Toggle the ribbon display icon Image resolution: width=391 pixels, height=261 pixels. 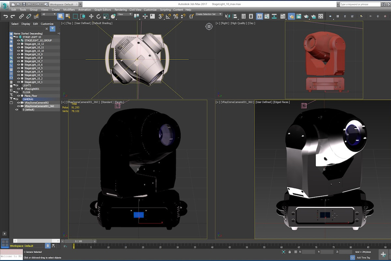[259, 16]
